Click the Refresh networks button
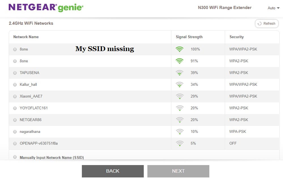The image size is (283, 180). tap(267, 24)
